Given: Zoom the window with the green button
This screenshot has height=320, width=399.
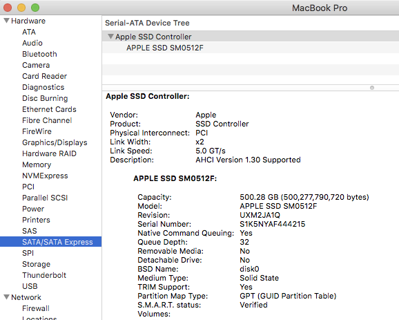Looking at the screenshot, I should [35, 8].
